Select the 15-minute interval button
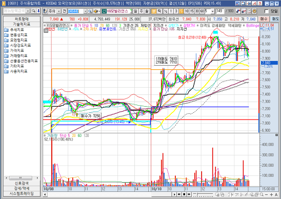Image resolution: width=281 pixels, height=199 pixels. pos(192,11)
